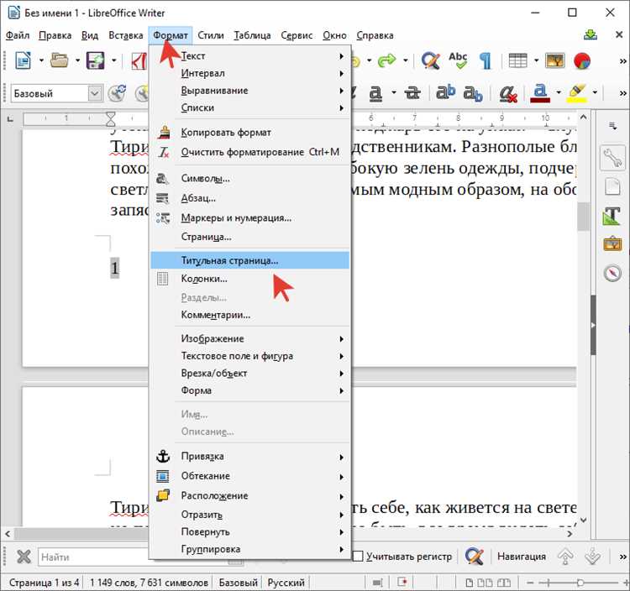Toggle the Abc spellcheck icon

tap(458, 61)
